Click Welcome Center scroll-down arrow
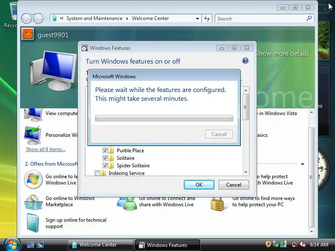 click(312, 231)
